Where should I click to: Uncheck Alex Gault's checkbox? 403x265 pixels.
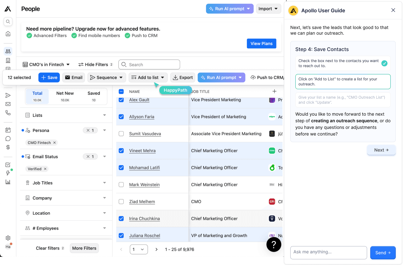pos(121,100)
